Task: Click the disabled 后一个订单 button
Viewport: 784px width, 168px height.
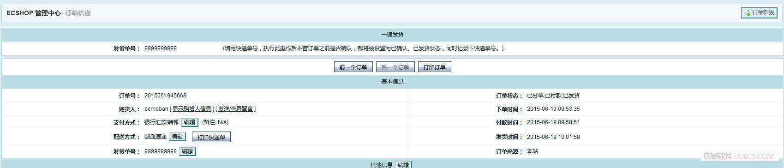Action: (x=395, y=67)
